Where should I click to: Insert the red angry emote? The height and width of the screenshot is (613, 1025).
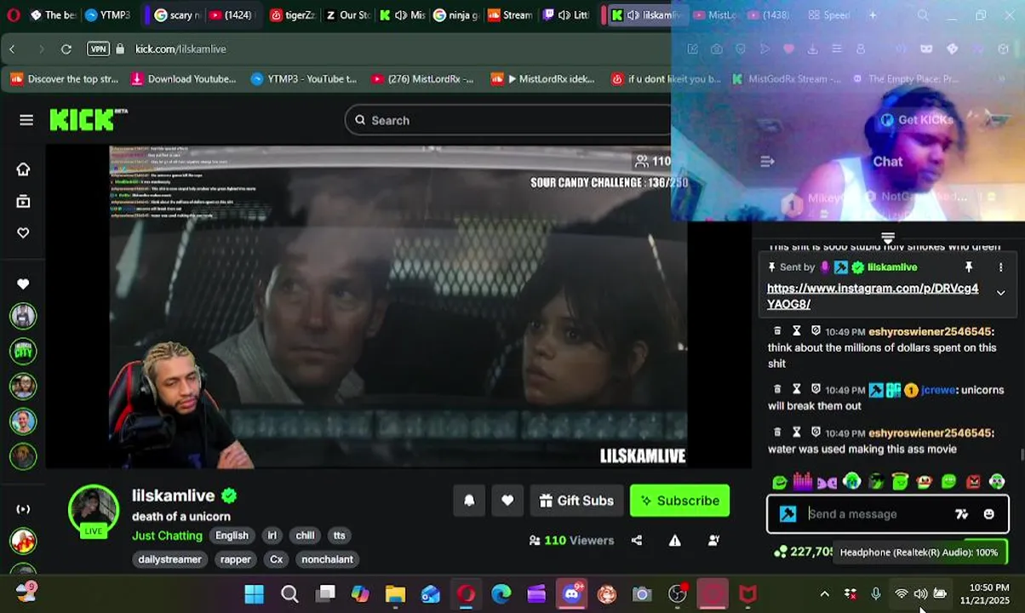(973, 482)
